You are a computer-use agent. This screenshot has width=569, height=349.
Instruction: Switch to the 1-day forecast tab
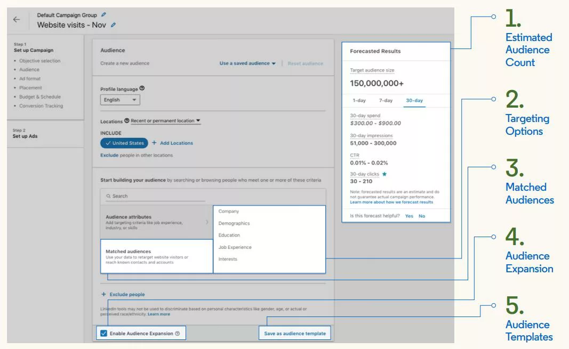coord(359,100)
